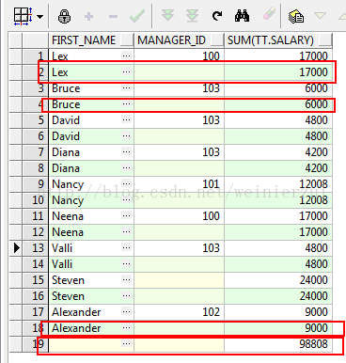Toggle the padlock edit-data icon
The width and height of the screenshot is (346, 363).
coord(64,16)
